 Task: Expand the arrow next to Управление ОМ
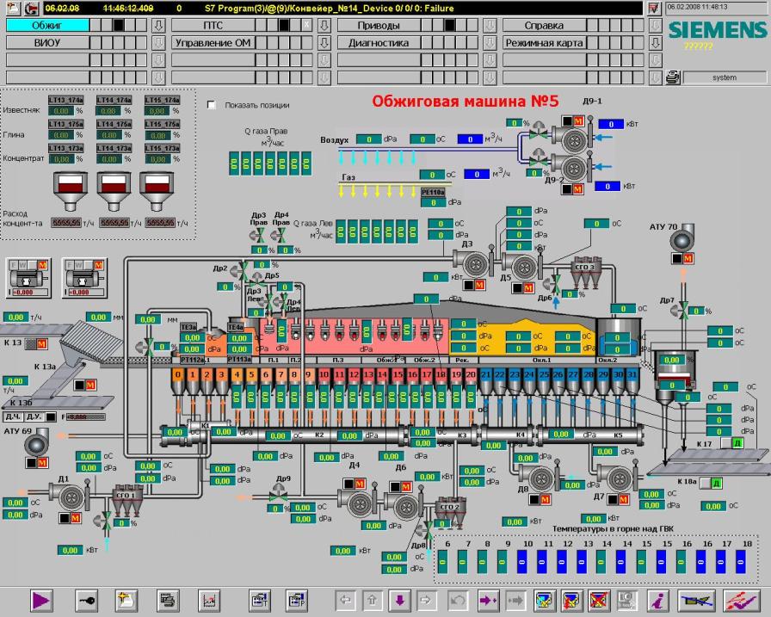coord(324,43)
